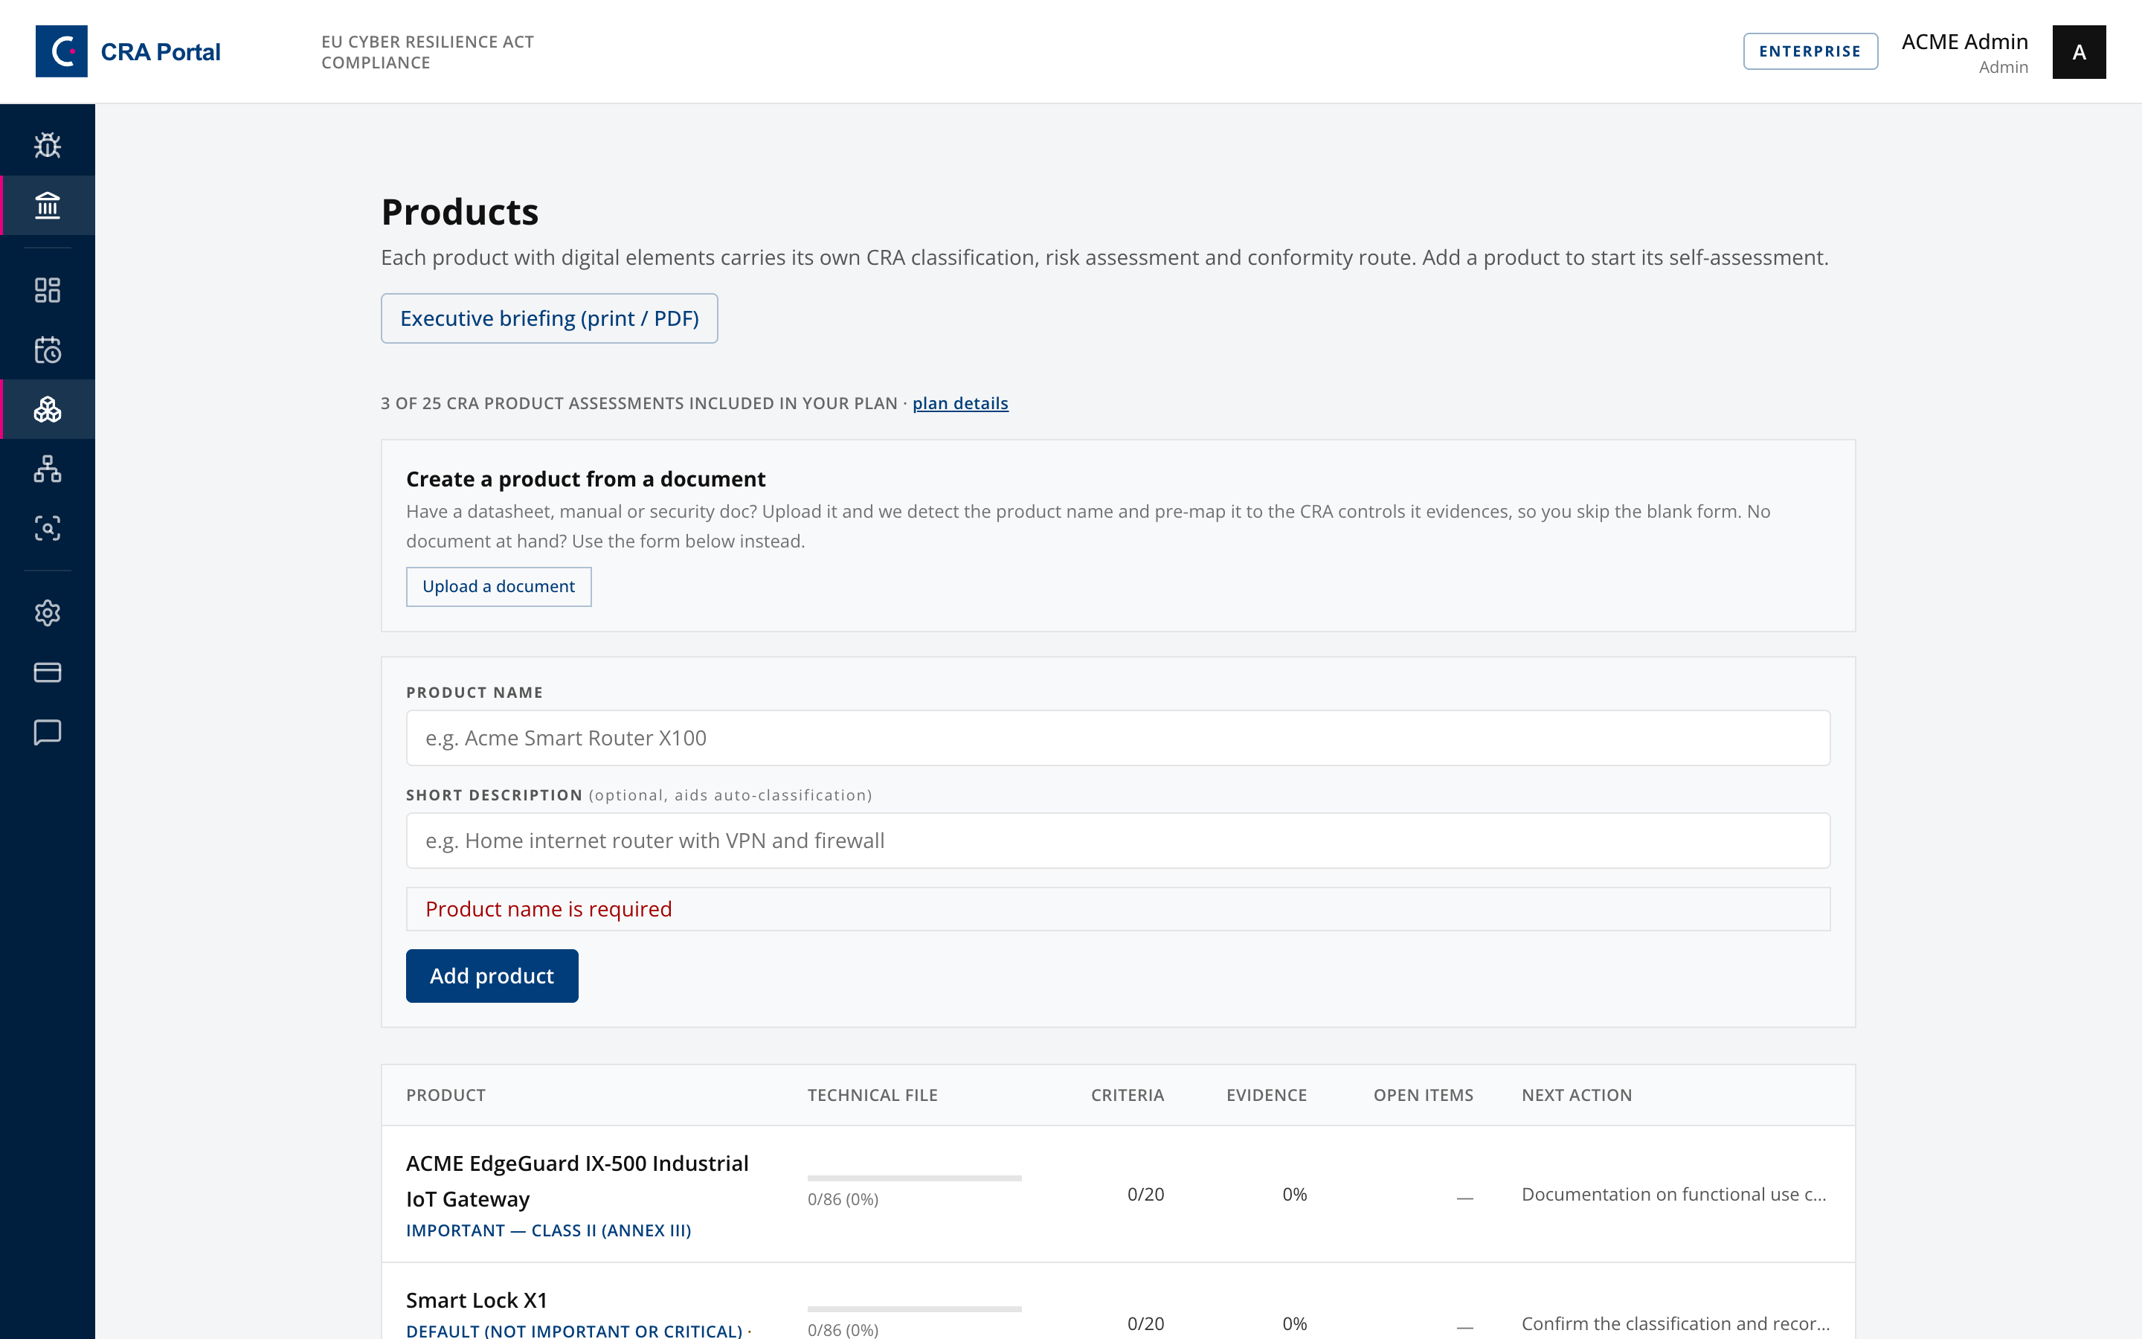This screenshot has width=2142, height=1339.
Task: Open the scan search sidebar icon
Action: point(47,529)
